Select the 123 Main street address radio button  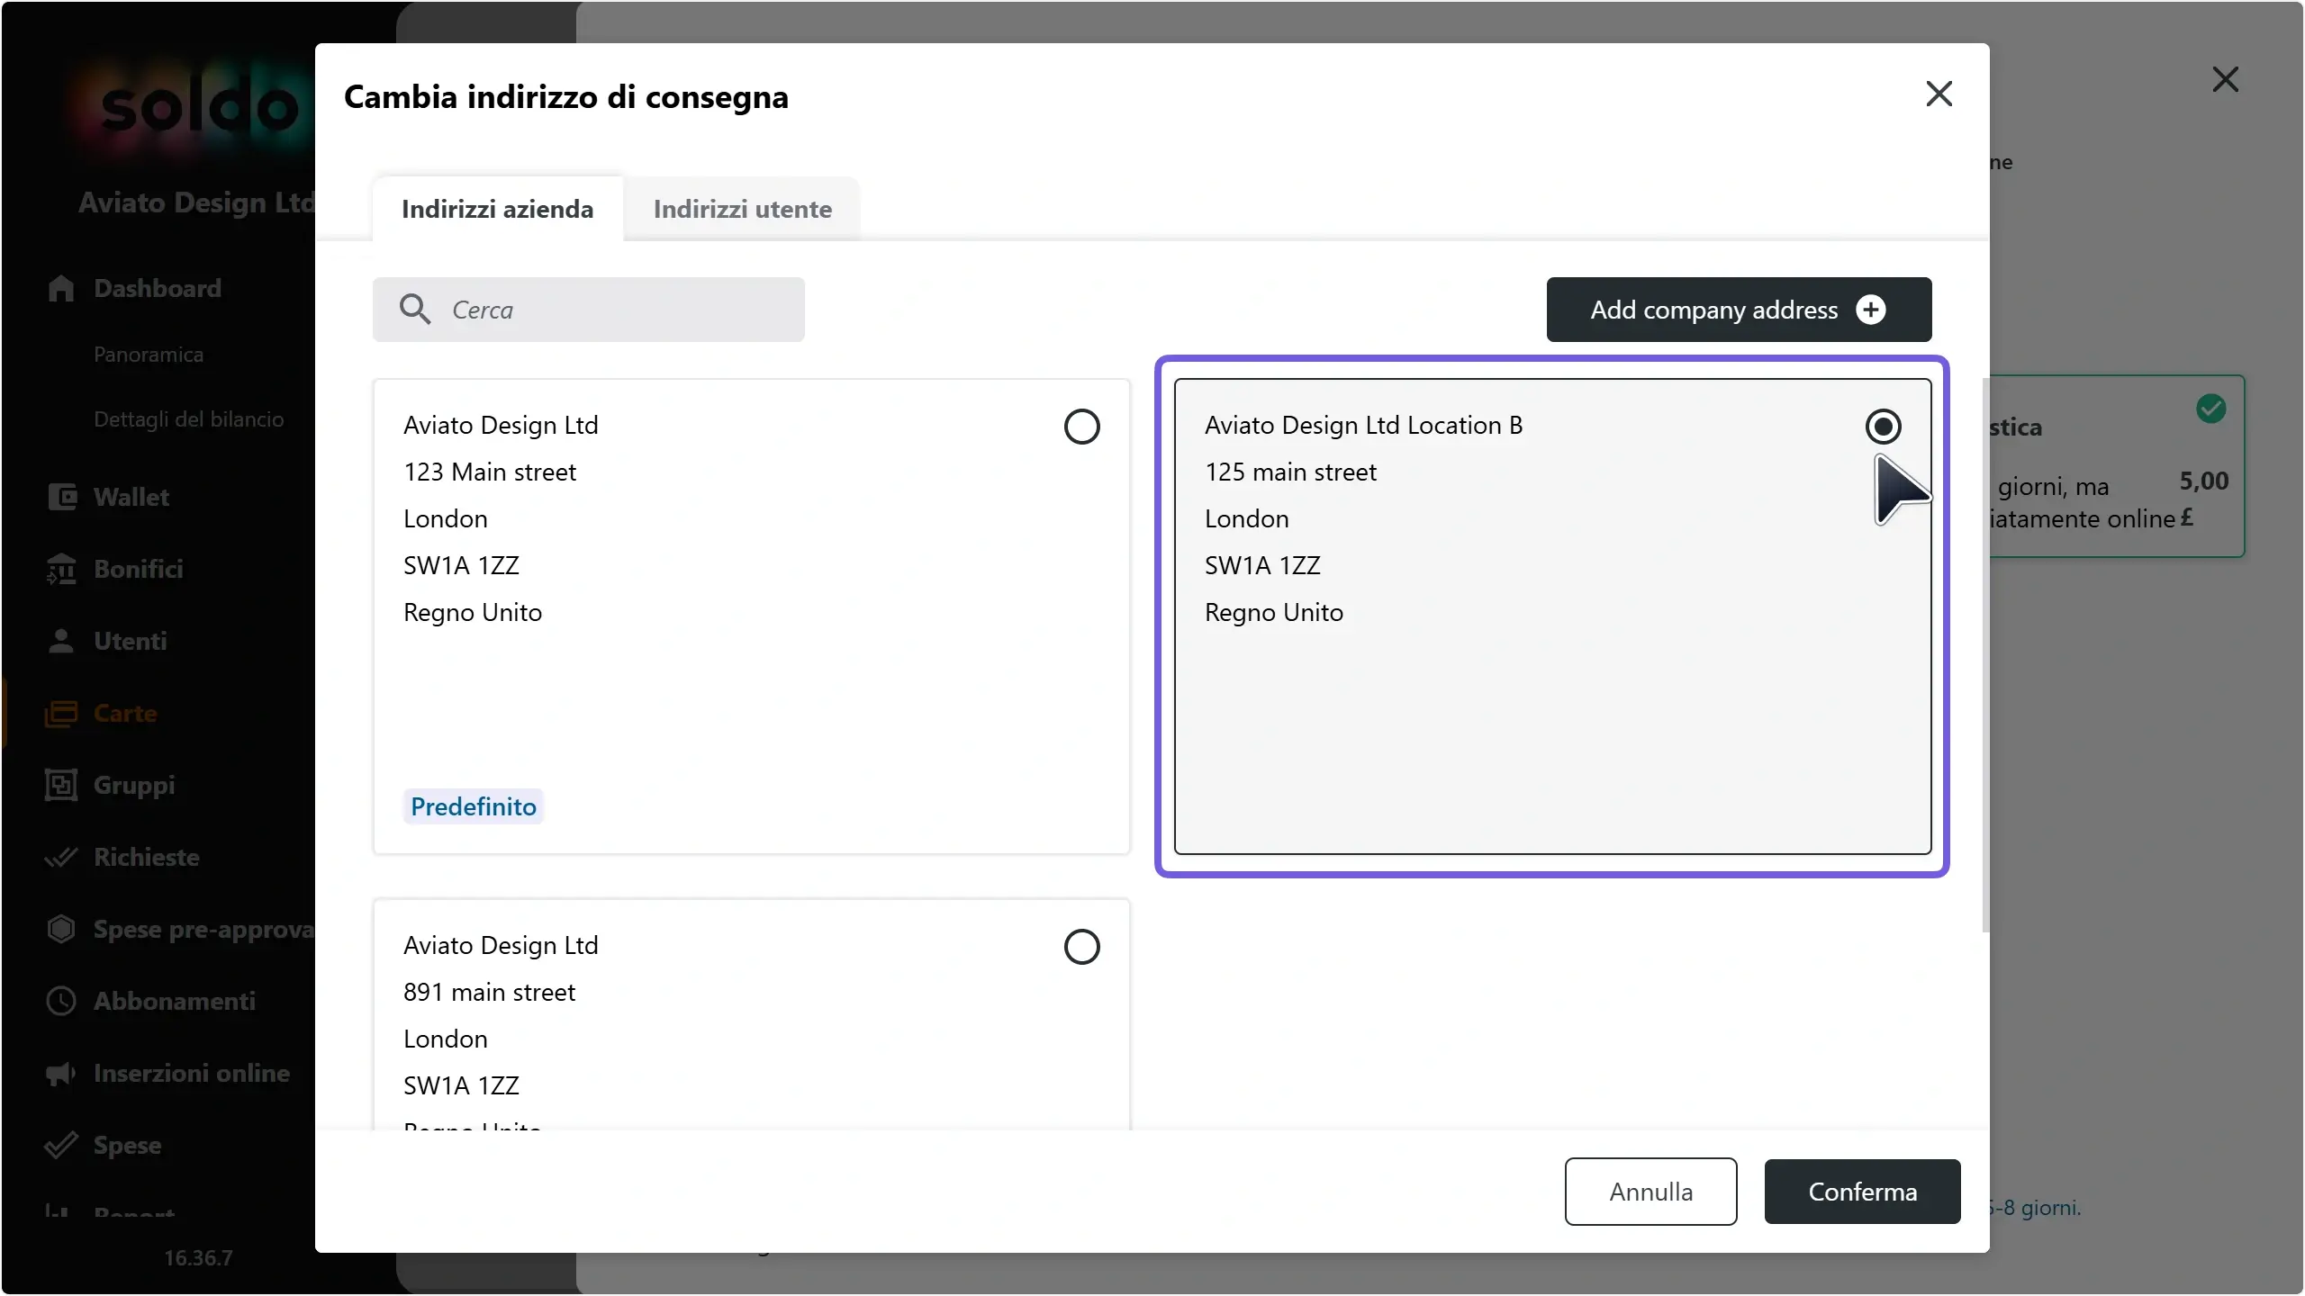(x=1081, y=427)
